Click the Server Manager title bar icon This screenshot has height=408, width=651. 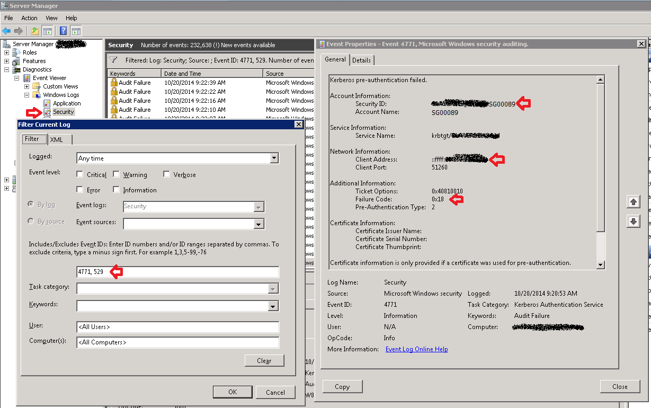pyautogui.click(x=5, y=6)
